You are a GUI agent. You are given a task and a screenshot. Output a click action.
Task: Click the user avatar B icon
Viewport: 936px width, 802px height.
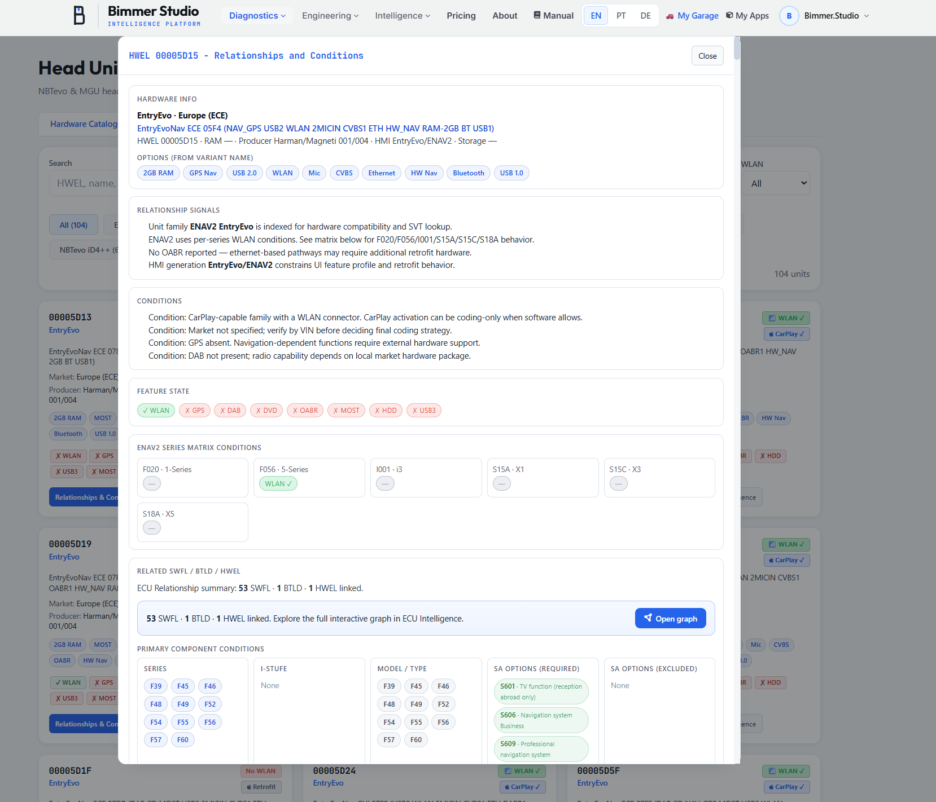pyautogui.click(x=789, y=16)
